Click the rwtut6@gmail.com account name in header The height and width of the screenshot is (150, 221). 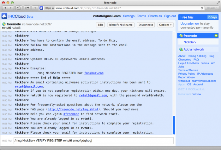pos(107,16)
